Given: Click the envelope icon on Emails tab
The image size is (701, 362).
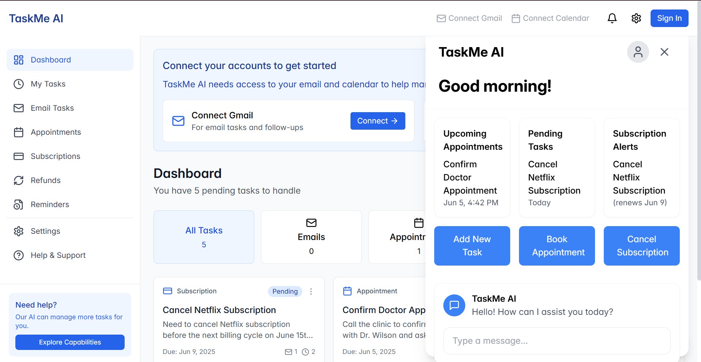Looking at the screenshot, I should pyautogui.click(x=311, y=223).
